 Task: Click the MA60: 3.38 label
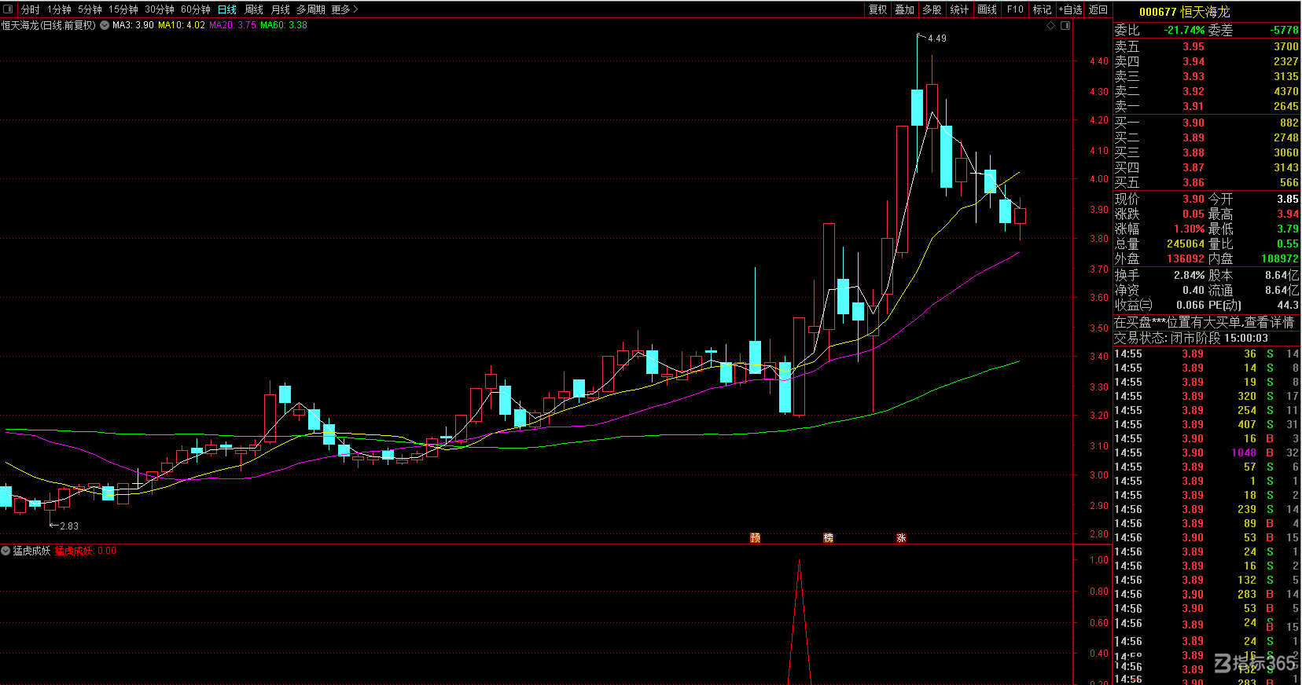(284, 25)
